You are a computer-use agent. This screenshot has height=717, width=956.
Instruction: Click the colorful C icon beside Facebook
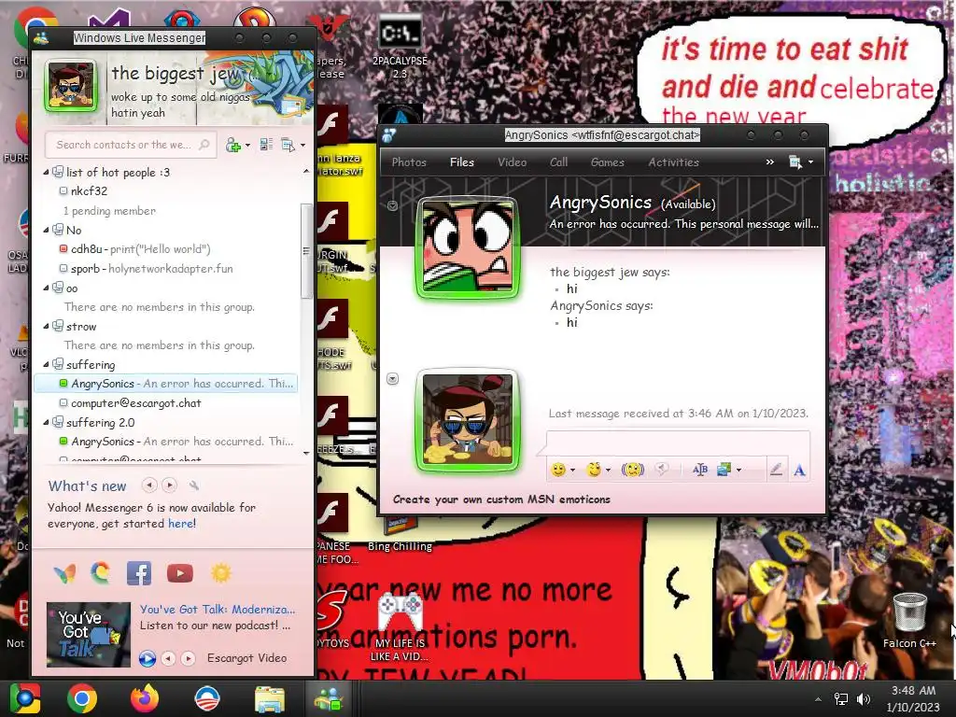[x=101, y=573]
